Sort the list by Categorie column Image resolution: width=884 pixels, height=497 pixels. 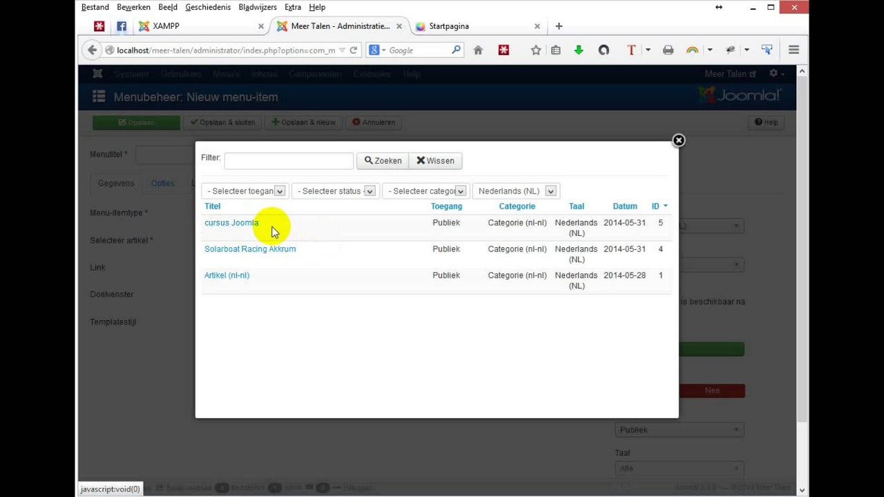pyautogui.click(x=517, y=206)
